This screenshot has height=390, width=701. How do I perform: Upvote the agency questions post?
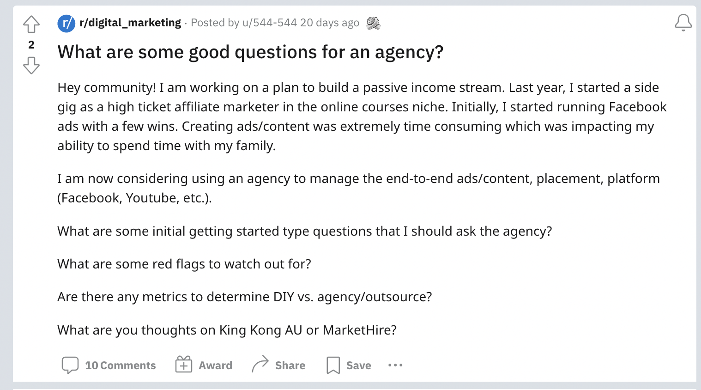[x=31, y=24]
